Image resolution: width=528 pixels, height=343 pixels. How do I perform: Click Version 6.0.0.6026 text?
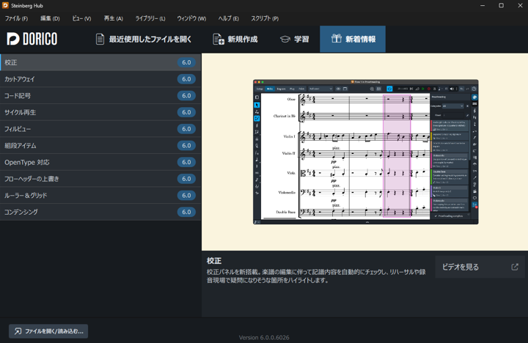pos(264,337)
